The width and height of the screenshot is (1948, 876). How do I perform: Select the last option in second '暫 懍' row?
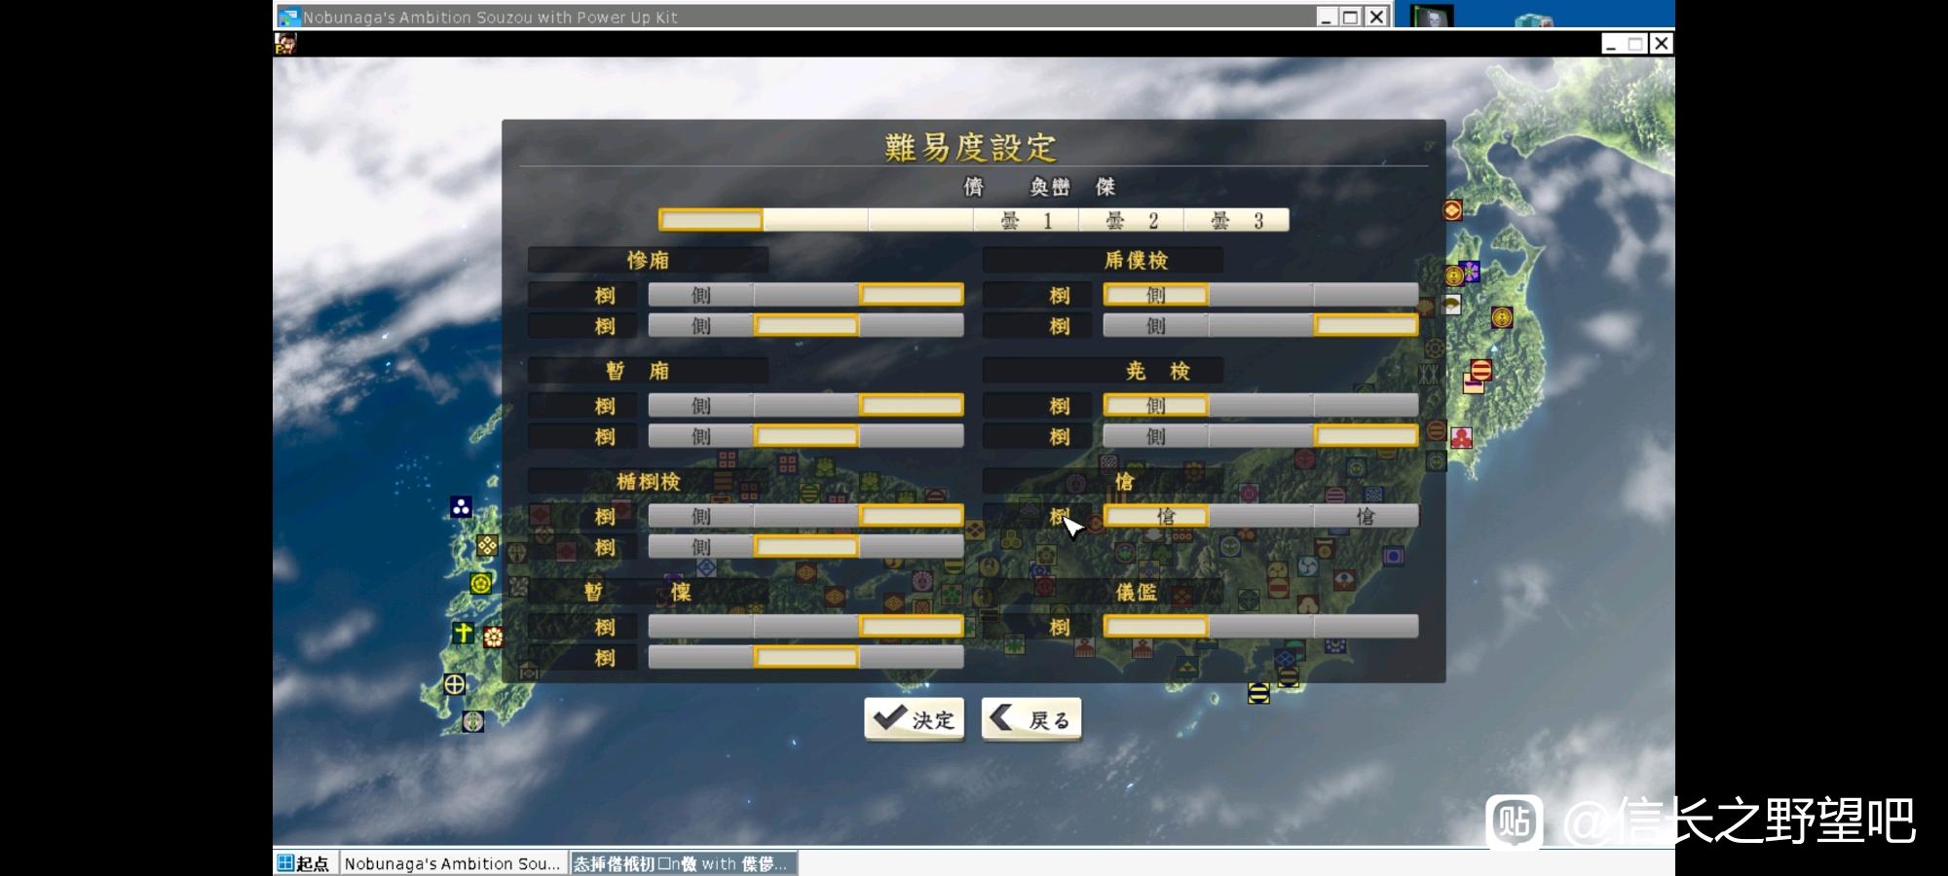(x=912, y=658)
